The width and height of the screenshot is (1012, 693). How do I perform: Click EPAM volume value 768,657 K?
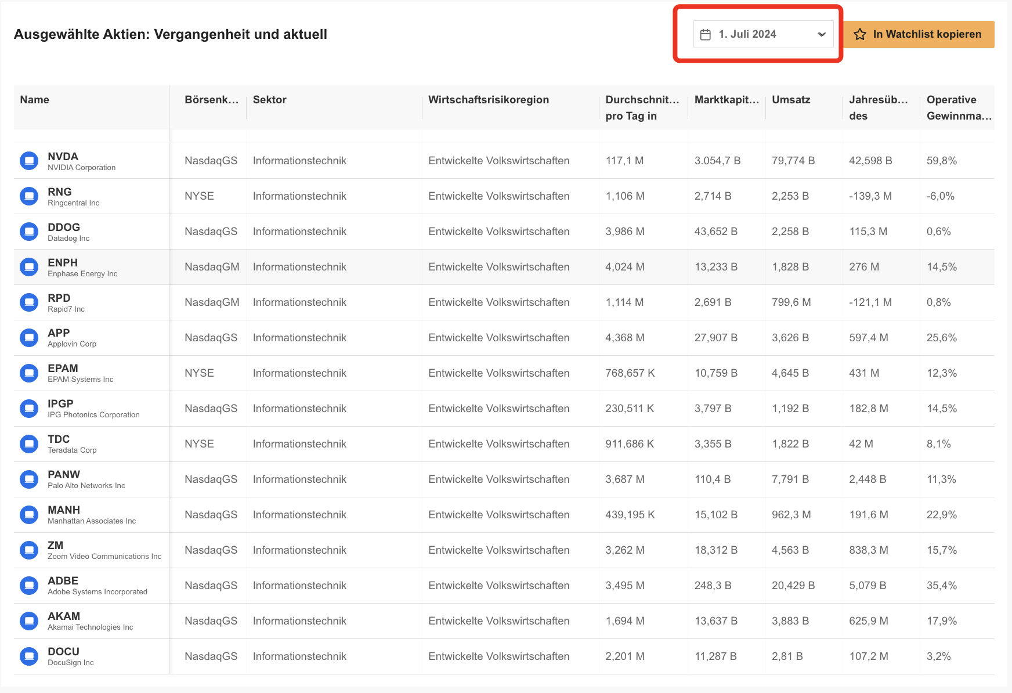click(x=630, y=373)
